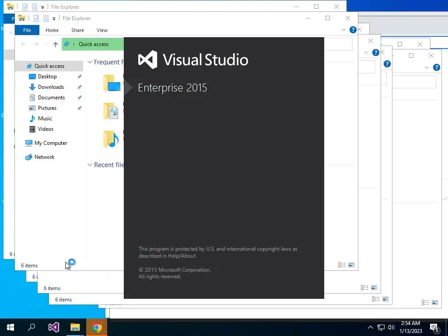Click New folder icon in front title bar
This screenshot has height=336, width=448.
(x=46, y=18)
